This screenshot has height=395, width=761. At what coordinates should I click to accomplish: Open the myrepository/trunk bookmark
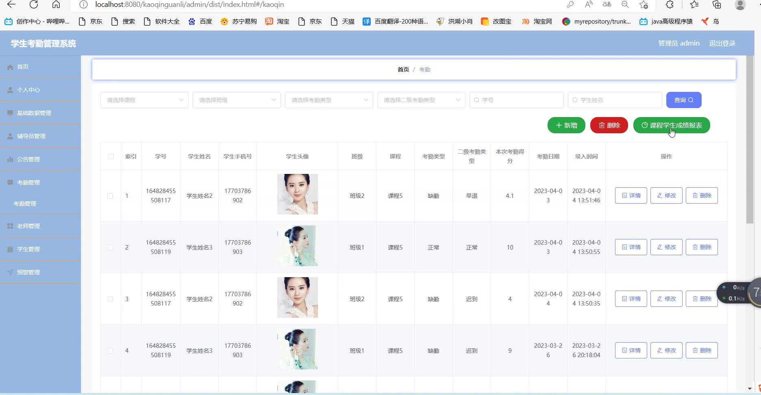click(x=597, y=21)
